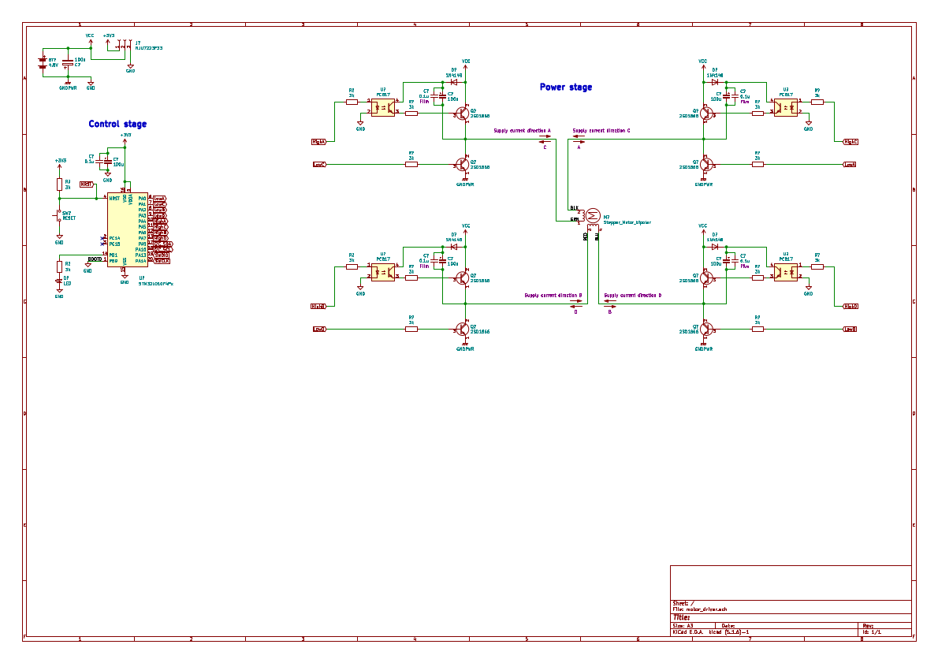Select the Control stage heading text

(x=117, y=124)
